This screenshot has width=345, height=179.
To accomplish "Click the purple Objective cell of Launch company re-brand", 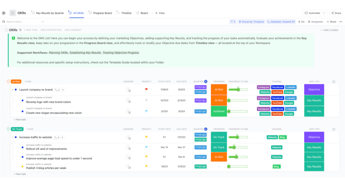I will (314, 90).
